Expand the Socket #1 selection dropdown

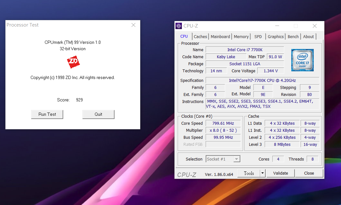tap(236, 159)
